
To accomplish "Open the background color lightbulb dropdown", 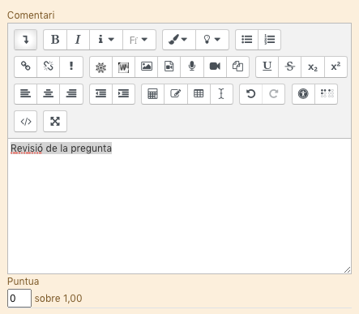I will click(212, 40).
